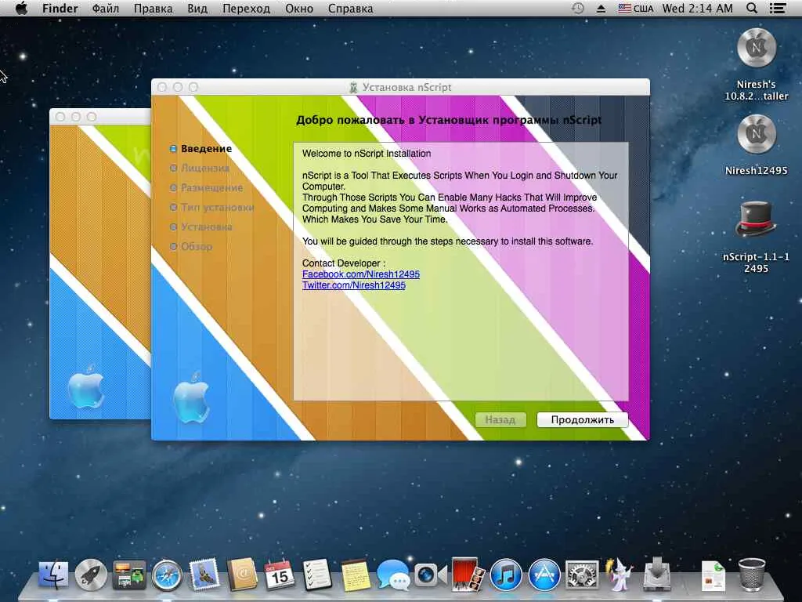802x602 pixels.
Task: Select Введение step in sidebar
Action: 201,148
